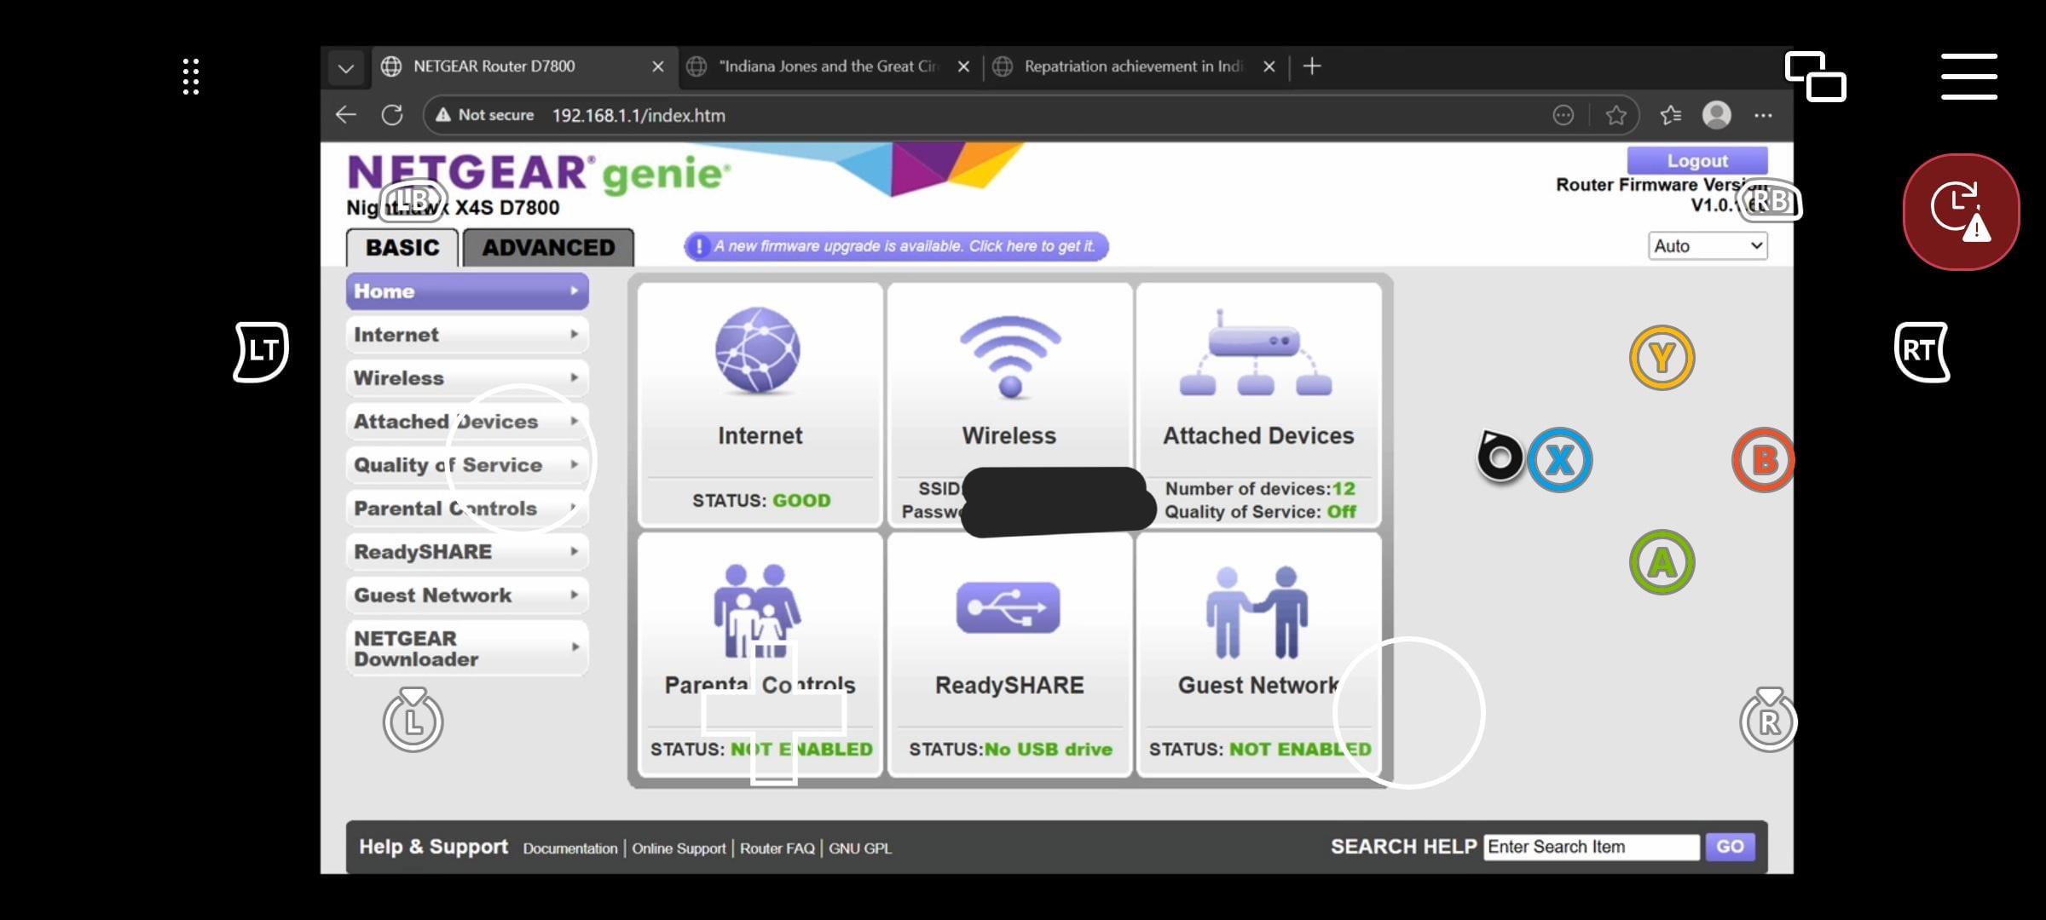This screenshot has width=2046, height=920.
Task: Click the Logout button
Action: [x=1696, y=160]
